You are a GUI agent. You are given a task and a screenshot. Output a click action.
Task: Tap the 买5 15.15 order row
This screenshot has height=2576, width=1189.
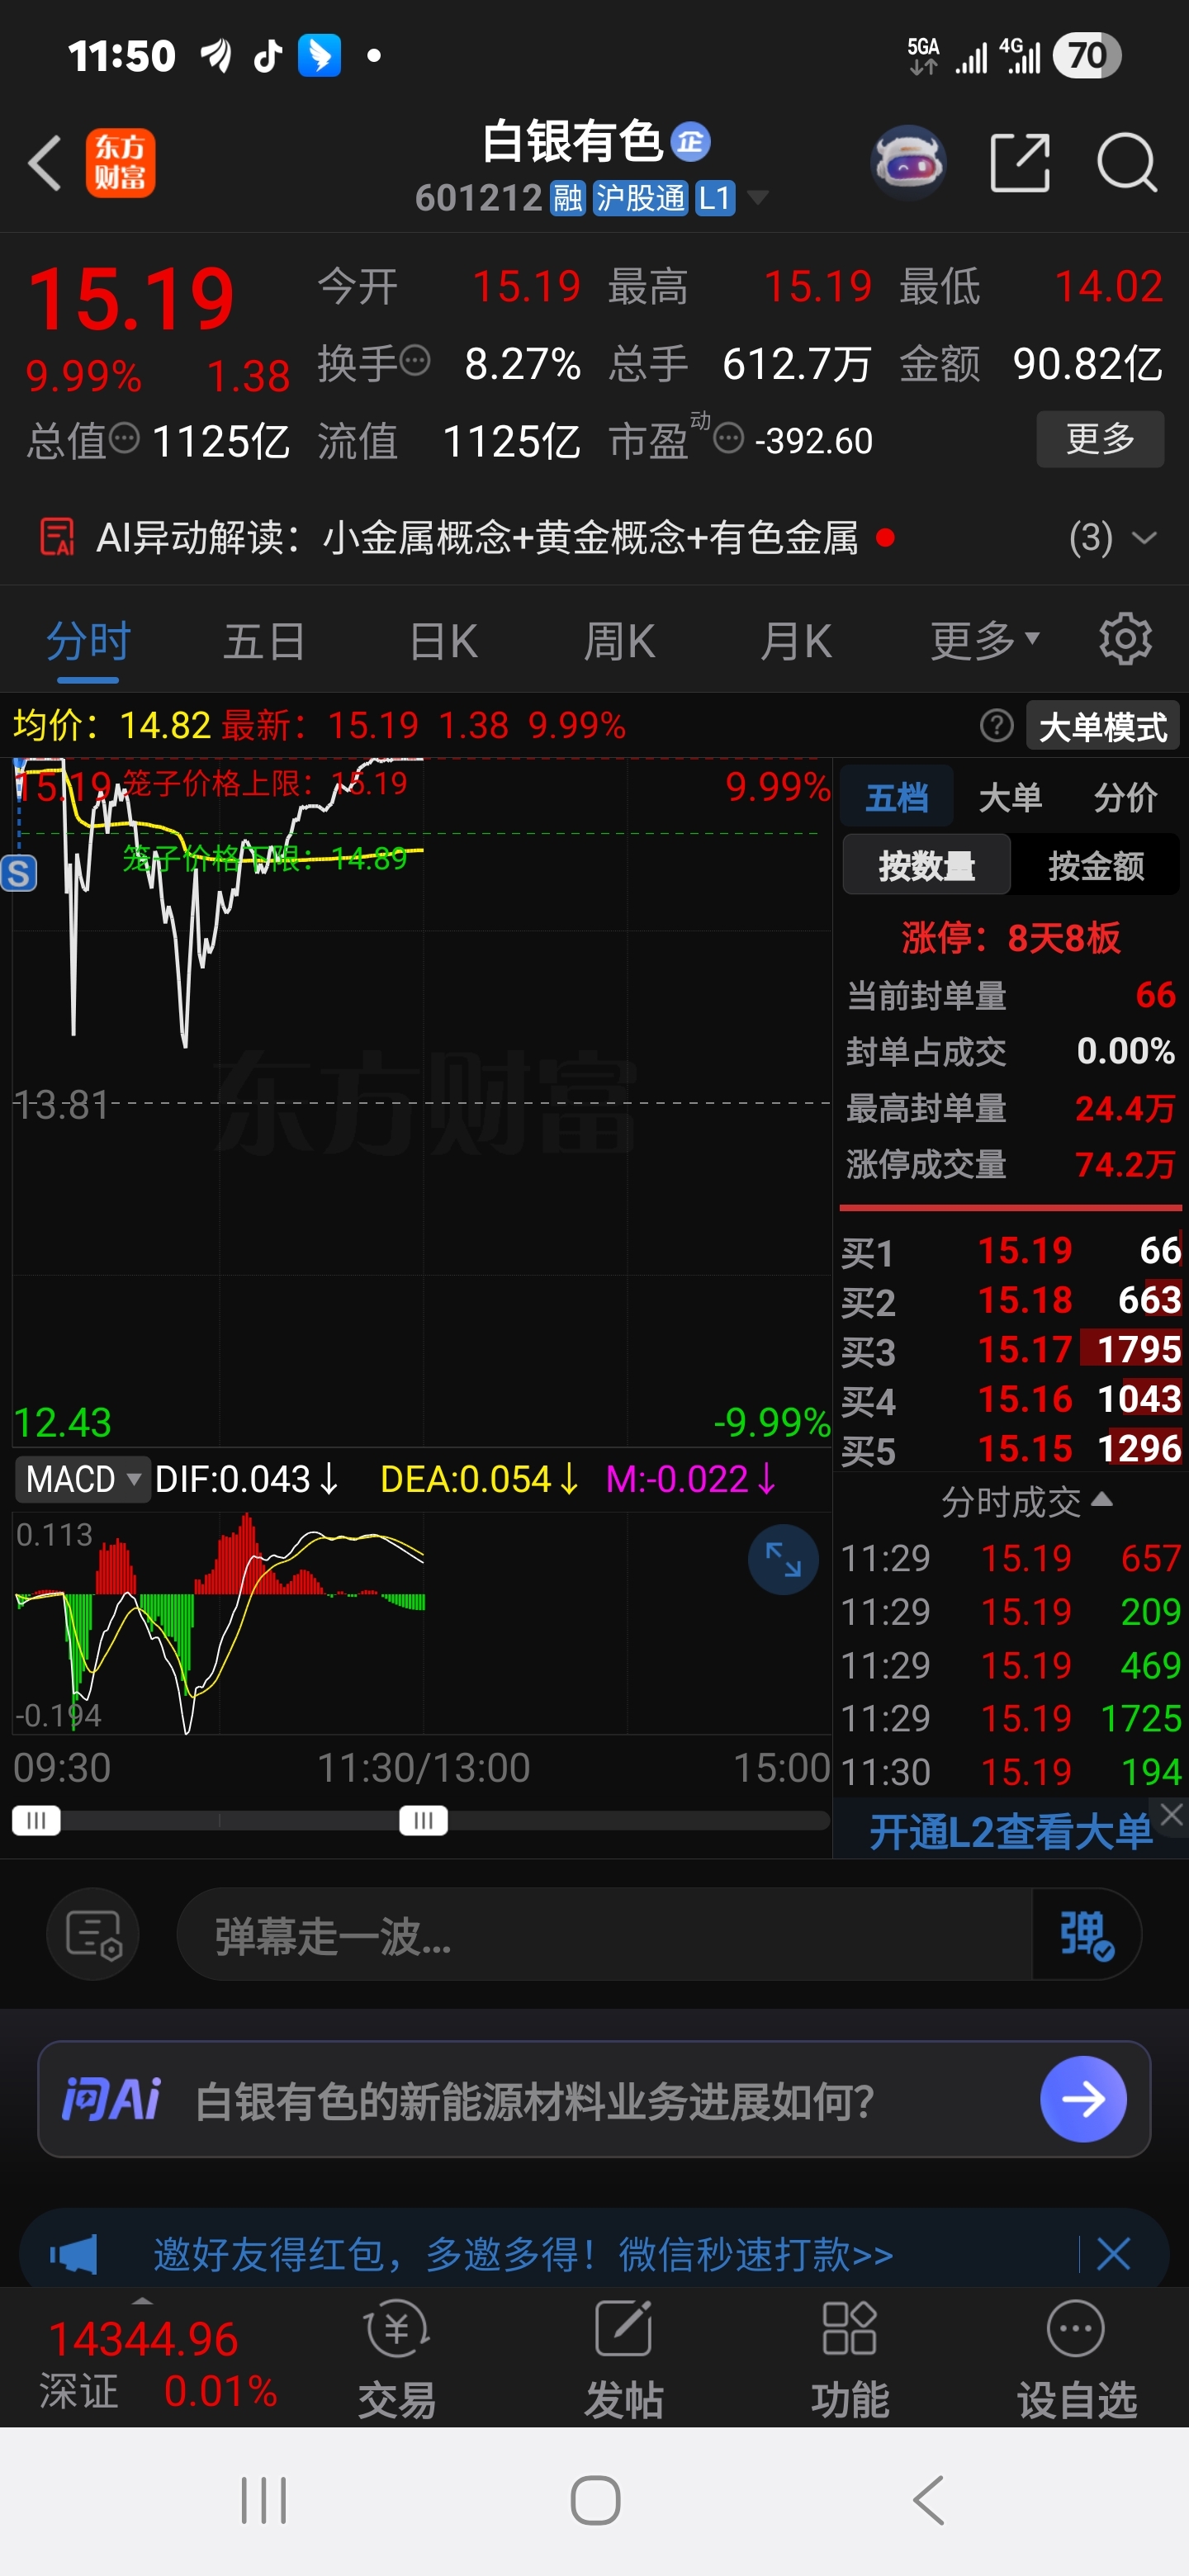1010,1448
